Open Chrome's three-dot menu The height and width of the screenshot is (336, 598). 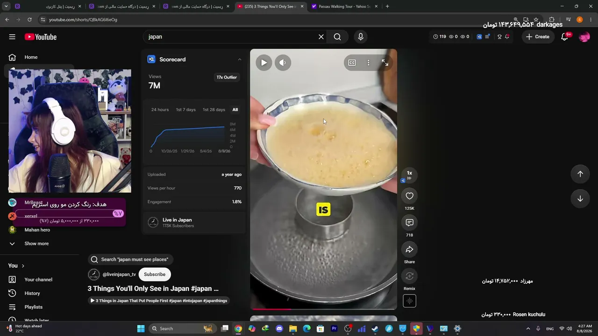tap(591, 20)
